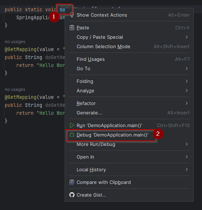Click the Ctrl+Shift+F10 shortcut label
Image resolution: width=202 pixels, height=210 pixels.
pyautogui.click(x=173, y=126)
